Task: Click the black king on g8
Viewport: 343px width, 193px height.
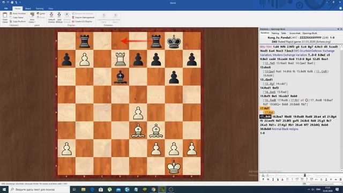Action: click(174, 41)
